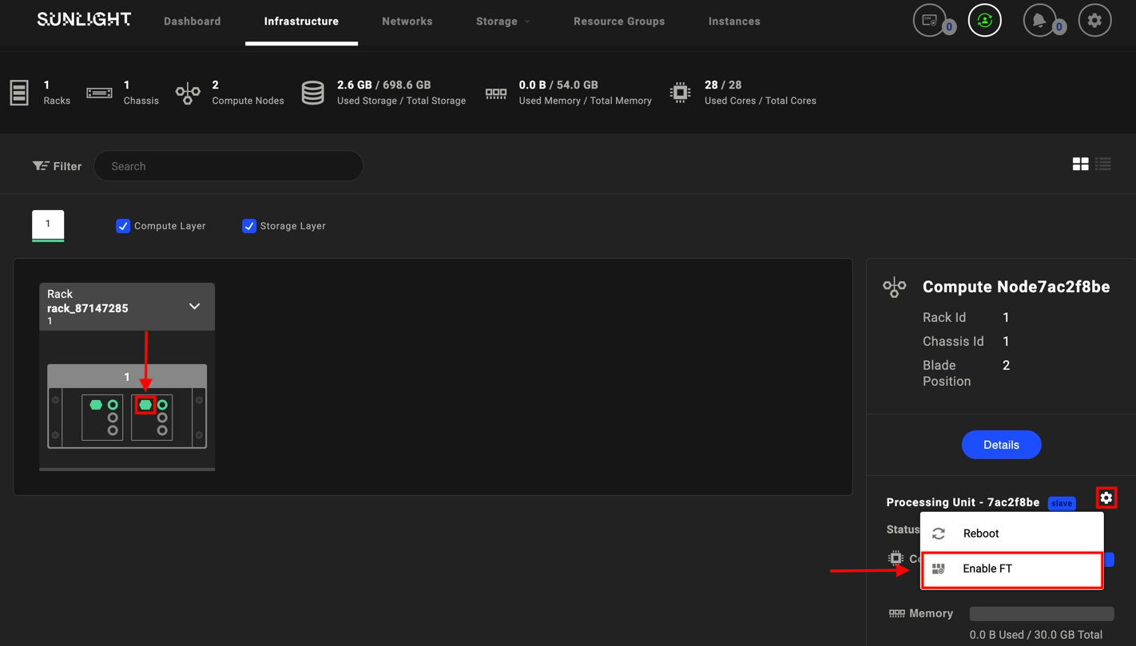The height and width of the screenshot is (646, 1136).
Task: Uncheck the Storage Layer checkbox
Action: [x=249, y=226]
